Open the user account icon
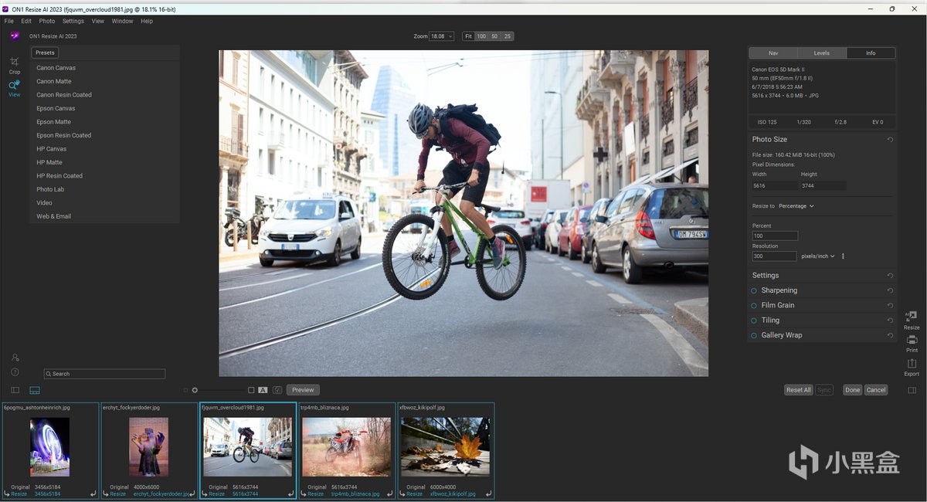This screenshot has height=502, width=927. pyautogui.click(x=15, y=358)
